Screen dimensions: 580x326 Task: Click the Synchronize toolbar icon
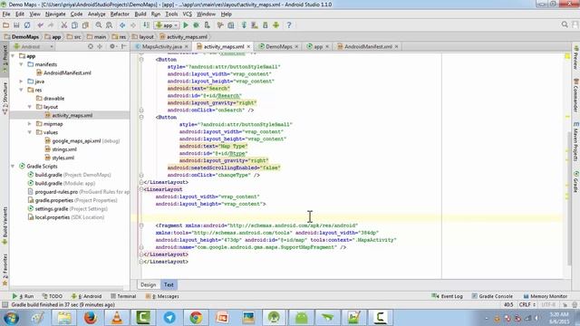click(x=27, y=25)
